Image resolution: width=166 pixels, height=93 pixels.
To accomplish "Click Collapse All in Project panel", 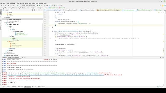I will coord(37,10).
